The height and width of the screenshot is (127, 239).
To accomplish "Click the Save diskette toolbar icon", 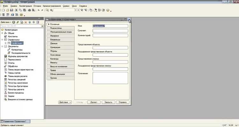I will 11,10.
